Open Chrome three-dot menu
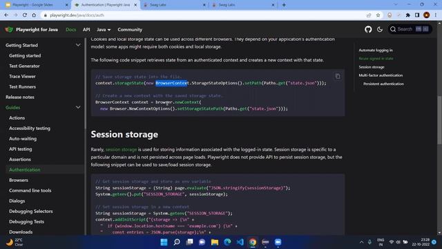This screenshot has height=249, width=442. pyautogui.click(x=436, y=15)
